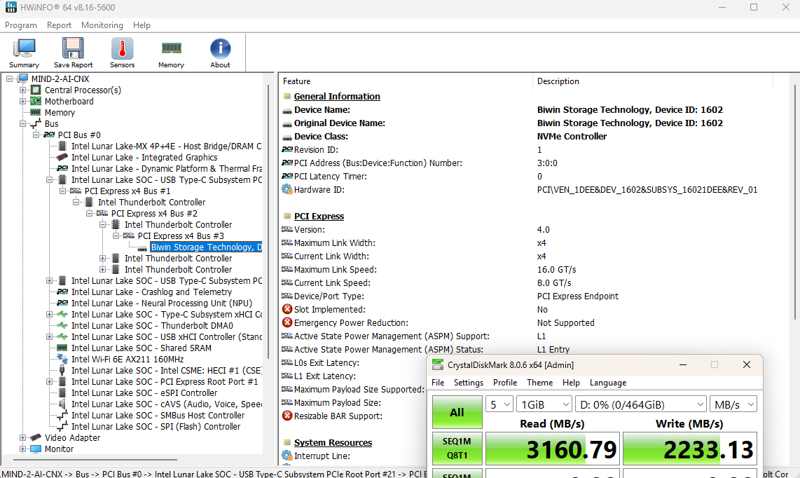Click the Slot Implemented red X icon
The image size is (800, 478).
coord(287,309)
